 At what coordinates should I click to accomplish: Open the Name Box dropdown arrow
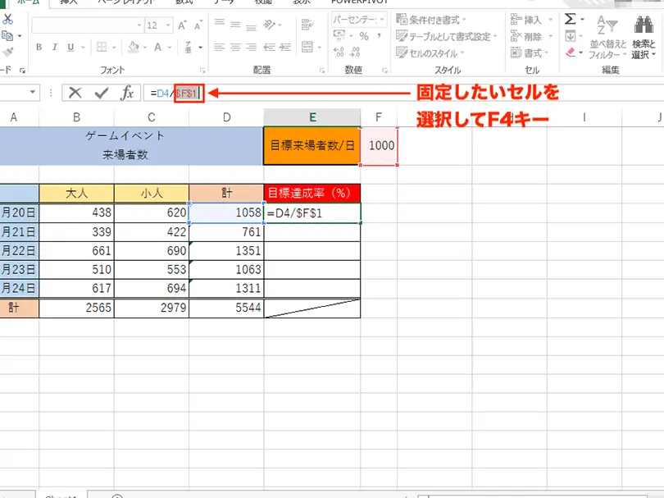tap(33, 92)
